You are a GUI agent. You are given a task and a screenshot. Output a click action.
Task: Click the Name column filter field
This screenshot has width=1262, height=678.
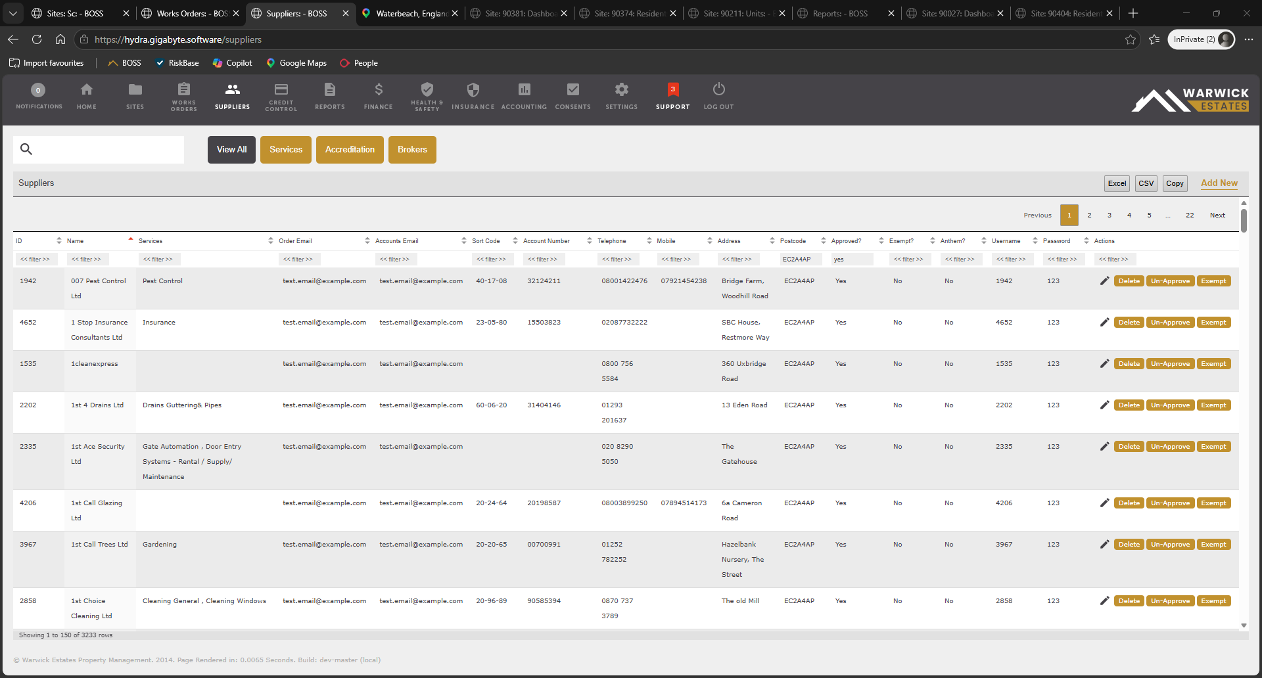(88, 260)
